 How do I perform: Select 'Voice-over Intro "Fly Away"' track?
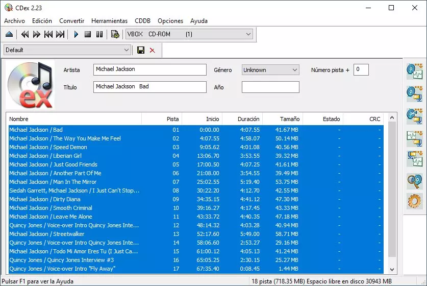(x=196, y=269)
